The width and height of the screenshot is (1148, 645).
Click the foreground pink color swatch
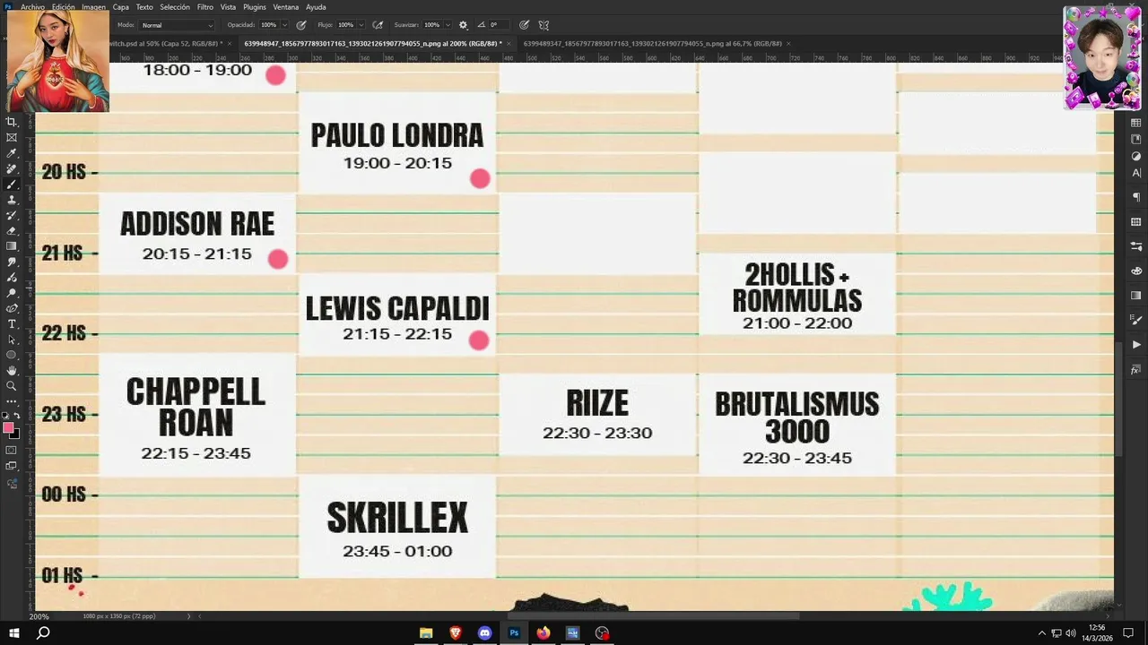(8, 428)
